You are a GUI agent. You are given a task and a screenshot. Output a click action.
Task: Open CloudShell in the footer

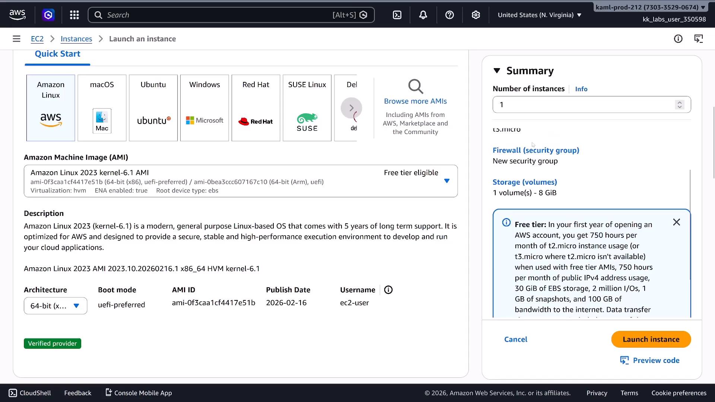[x=30, y=393]
